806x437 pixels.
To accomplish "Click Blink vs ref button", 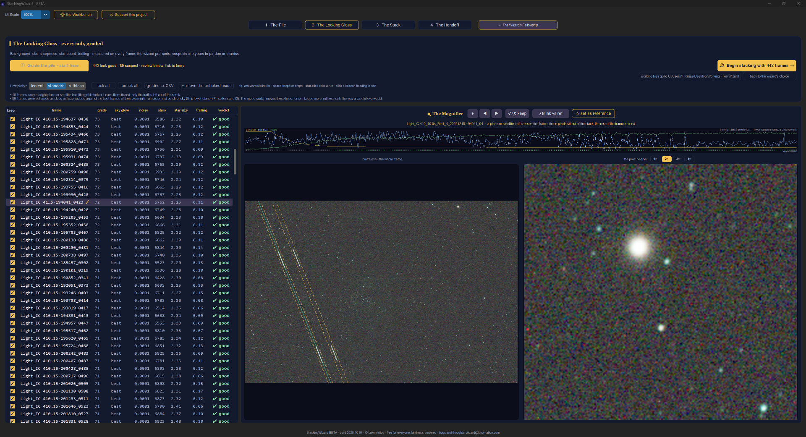I will point(551,113).
